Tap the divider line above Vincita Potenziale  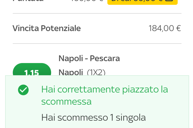click(x=97, y=13)
